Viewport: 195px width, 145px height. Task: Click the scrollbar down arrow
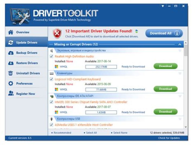point(186,127)
